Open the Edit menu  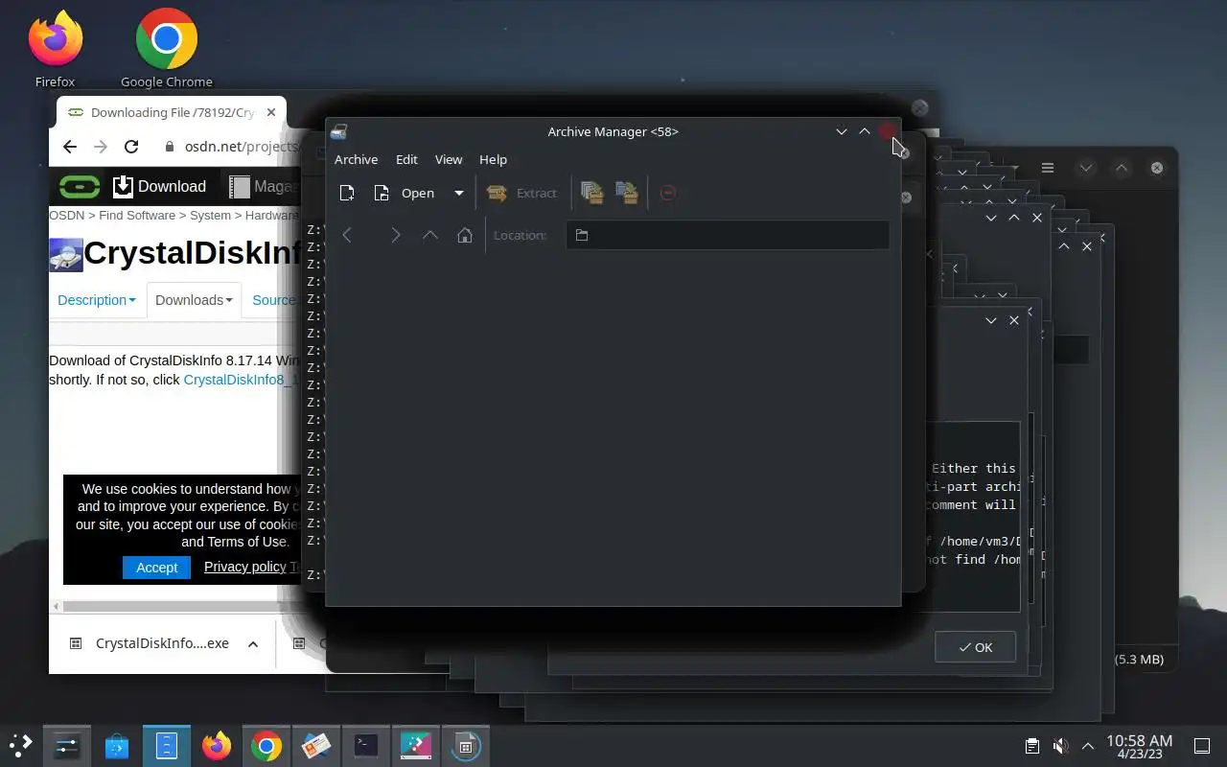406,160
